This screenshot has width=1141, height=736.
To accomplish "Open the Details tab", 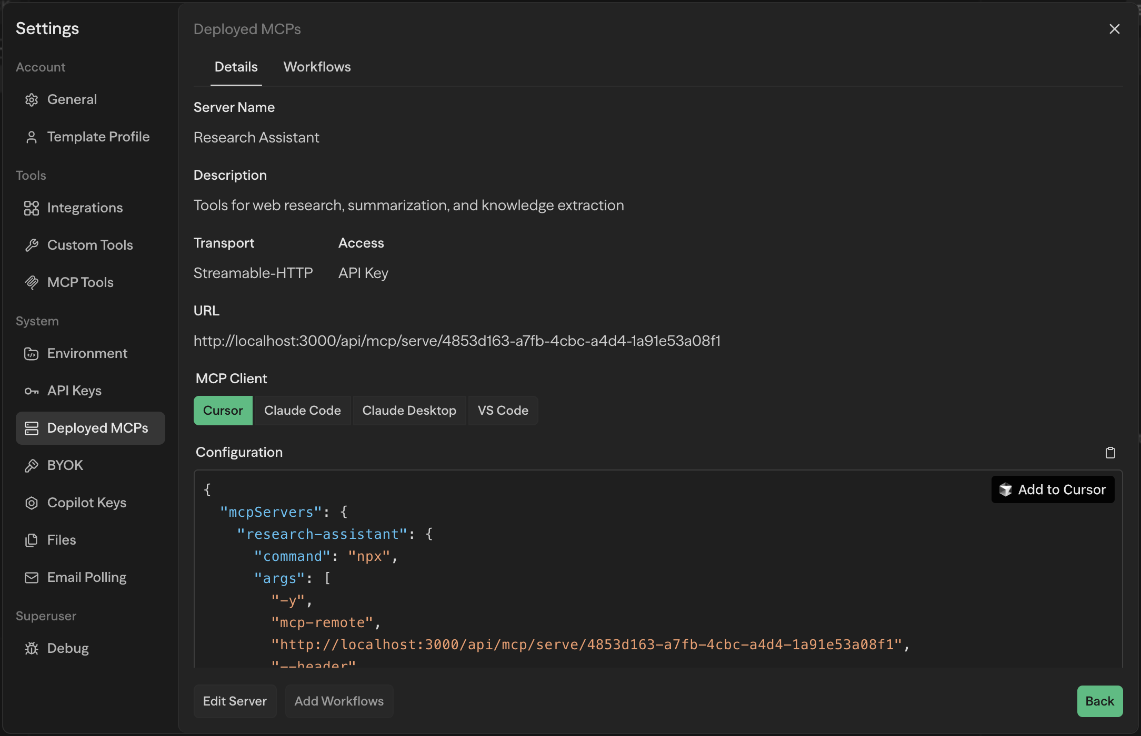I will click(x=236, y=67).
